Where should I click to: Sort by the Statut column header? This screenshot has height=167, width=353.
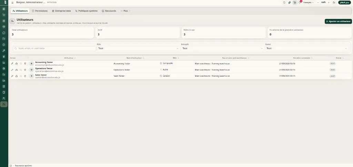(x=340, y=58)
